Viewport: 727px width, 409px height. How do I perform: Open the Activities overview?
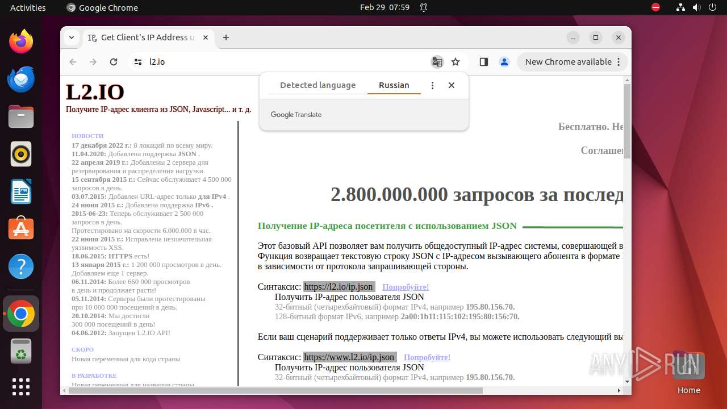pos(28,7)
